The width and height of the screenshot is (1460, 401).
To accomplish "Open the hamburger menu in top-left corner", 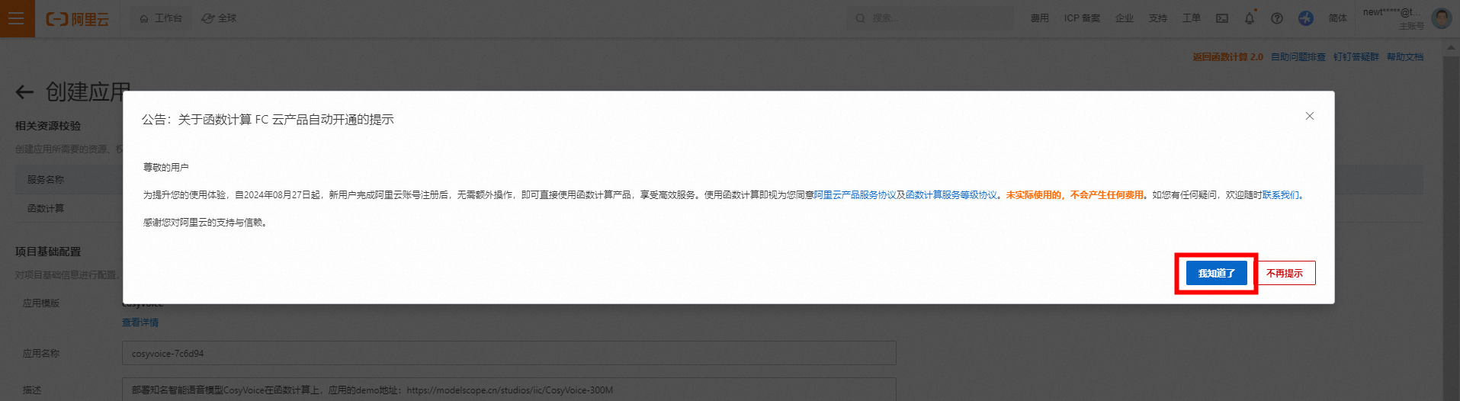I will point(17,18).
